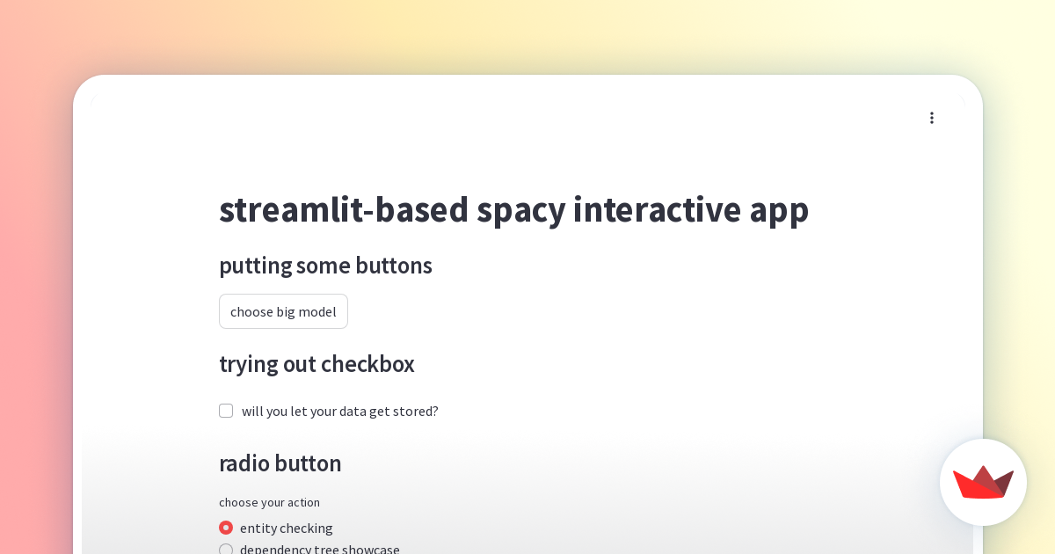Select the 'dependency tree showcase' radio option
The height and width of the screenshot is (554, 1055).
(226, 550)
